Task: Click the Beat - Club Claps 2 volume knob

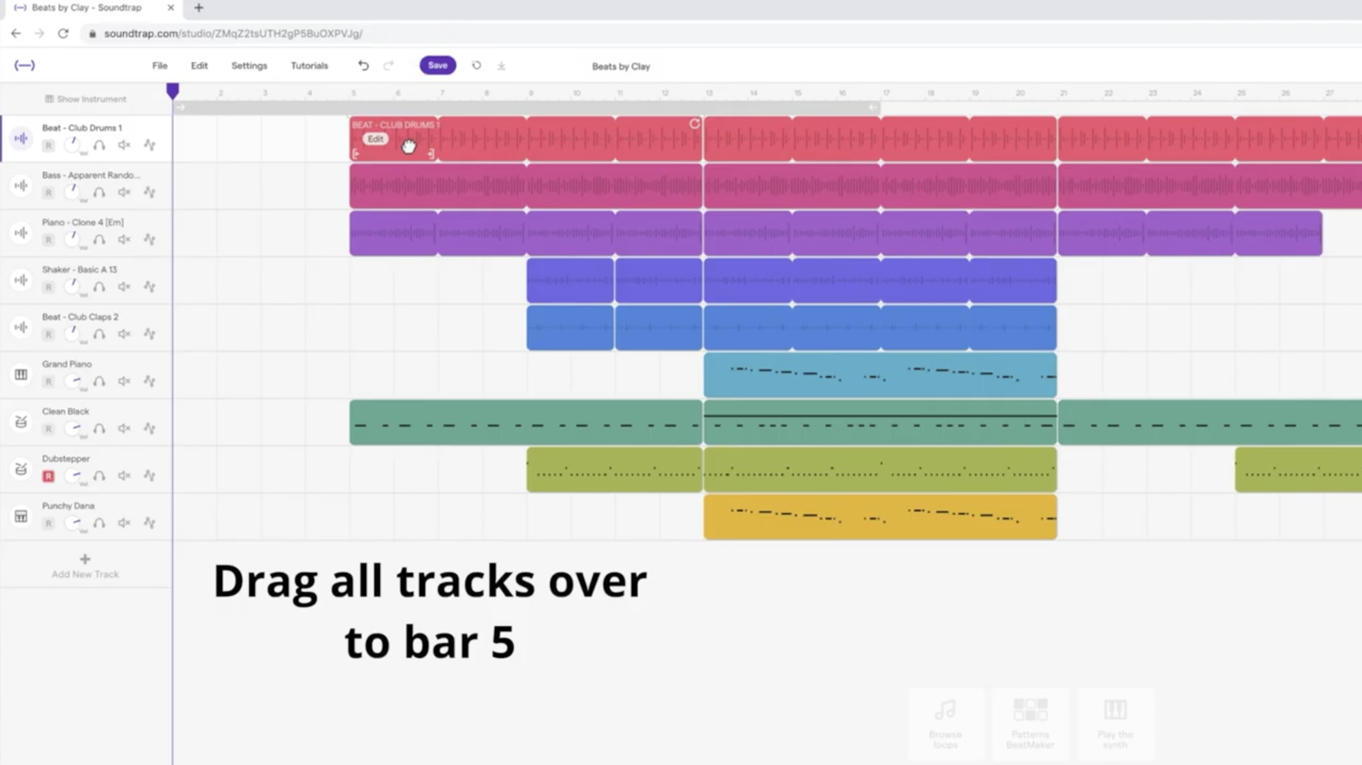Action: pyautogui.click(x=73, y=333)
